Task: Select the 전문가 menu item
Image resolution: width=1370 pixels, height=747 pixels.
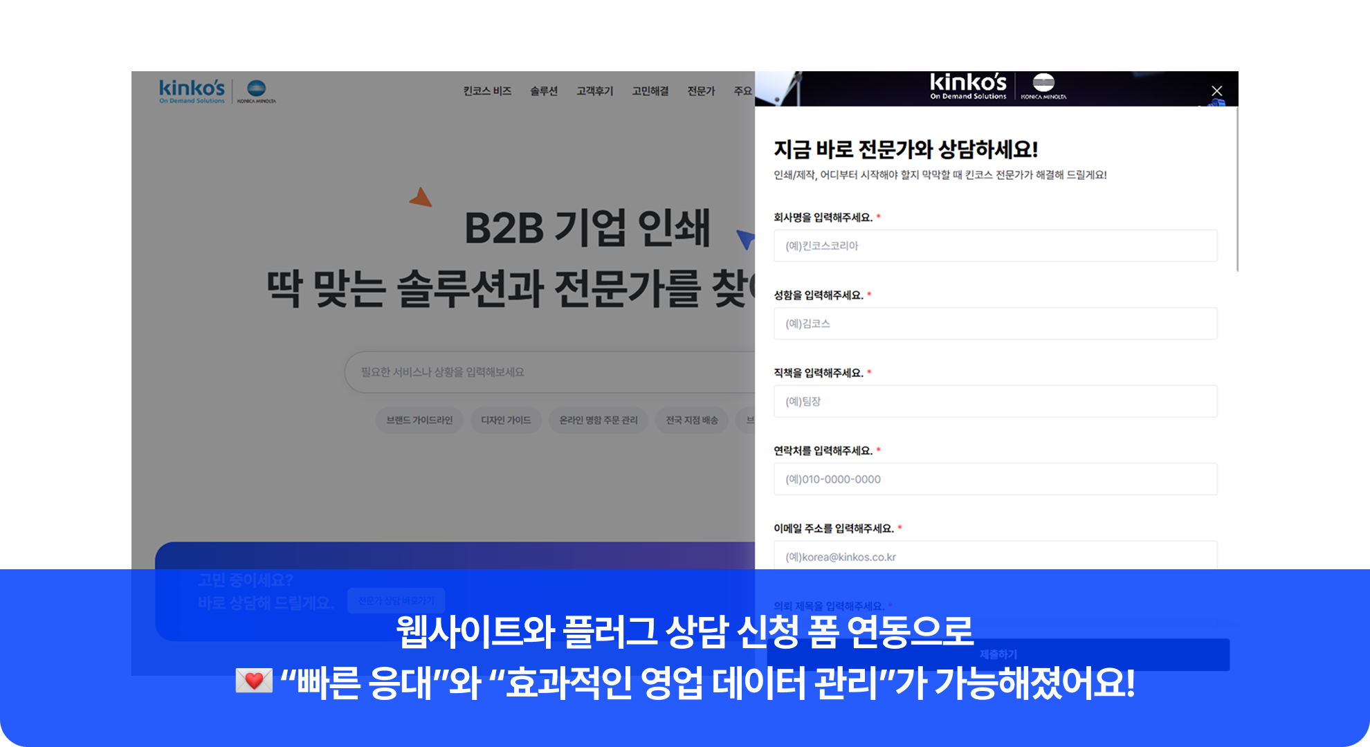Action: tap(700, 91)
